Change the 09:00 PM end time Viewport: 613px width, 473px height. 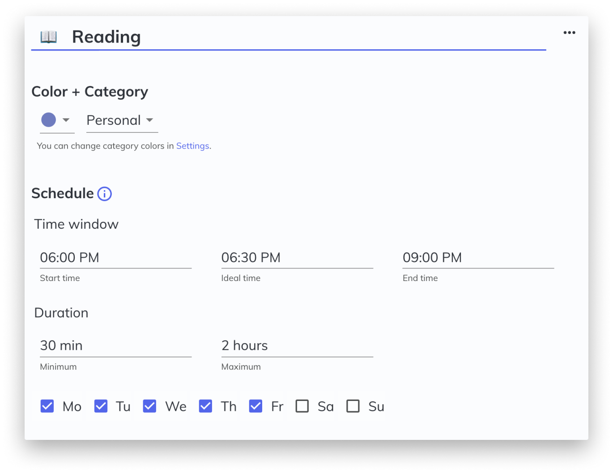tap(478, 258)
